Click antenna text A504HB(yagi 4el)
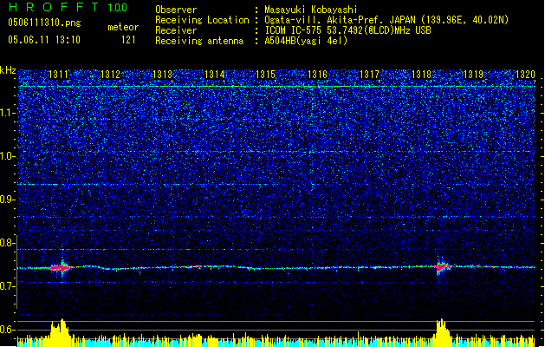Viewport: 545px width, 347px height. coord(306,41)
